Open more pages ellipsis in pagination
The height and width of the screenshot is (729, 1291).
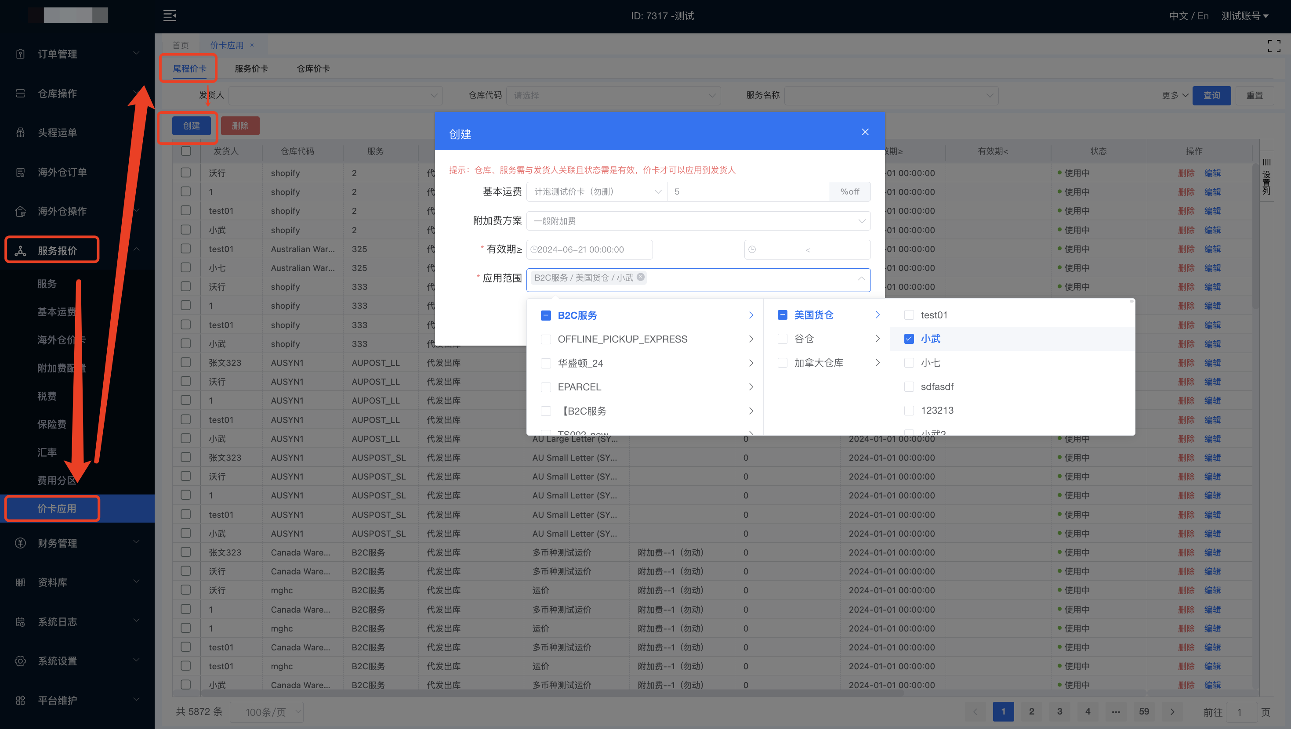1116,711
